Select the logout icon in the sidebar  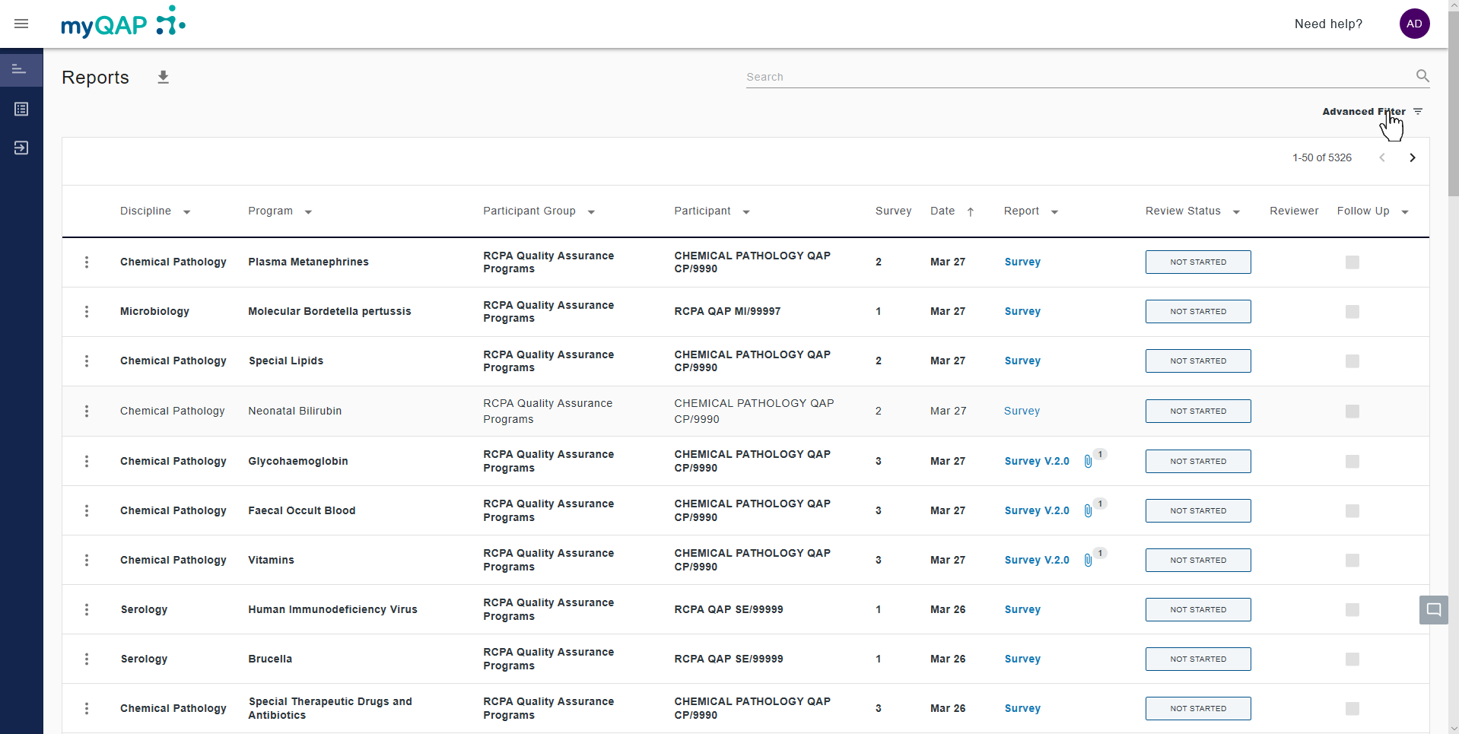tap(21, 148)
